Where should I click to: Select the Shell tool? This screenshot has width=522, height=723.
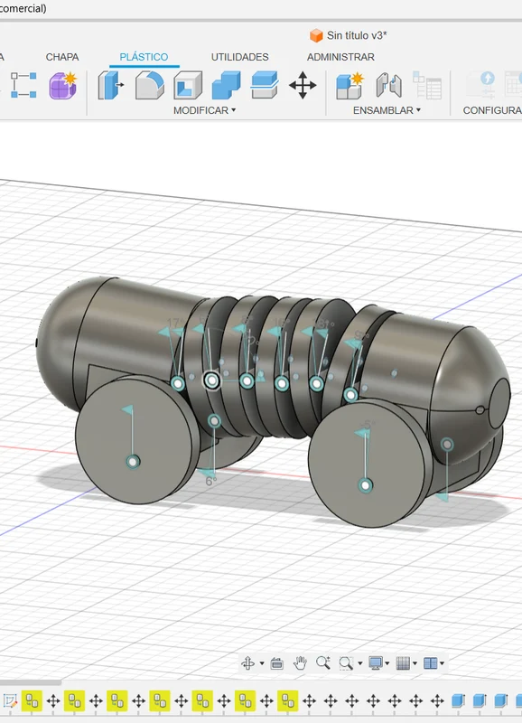(x=188, y=85)
